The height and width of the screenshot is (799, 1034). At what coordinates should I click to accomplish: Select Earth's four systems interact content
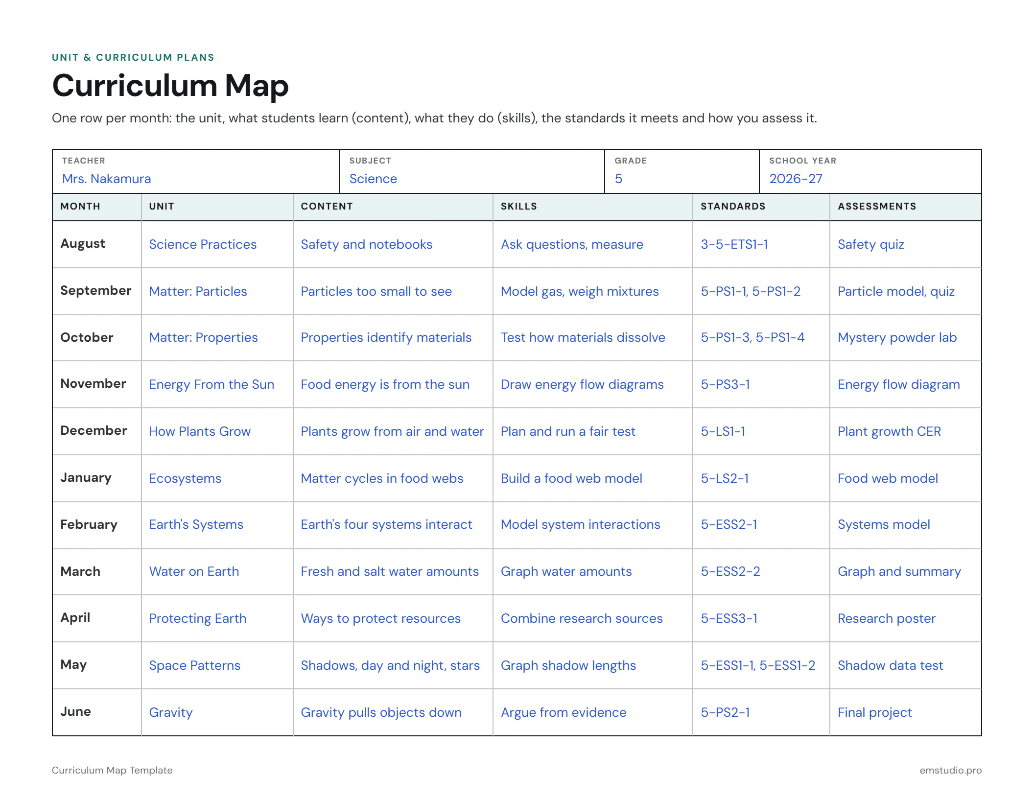point(386,524)
